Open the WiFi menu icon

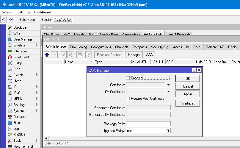coord(10,33)
